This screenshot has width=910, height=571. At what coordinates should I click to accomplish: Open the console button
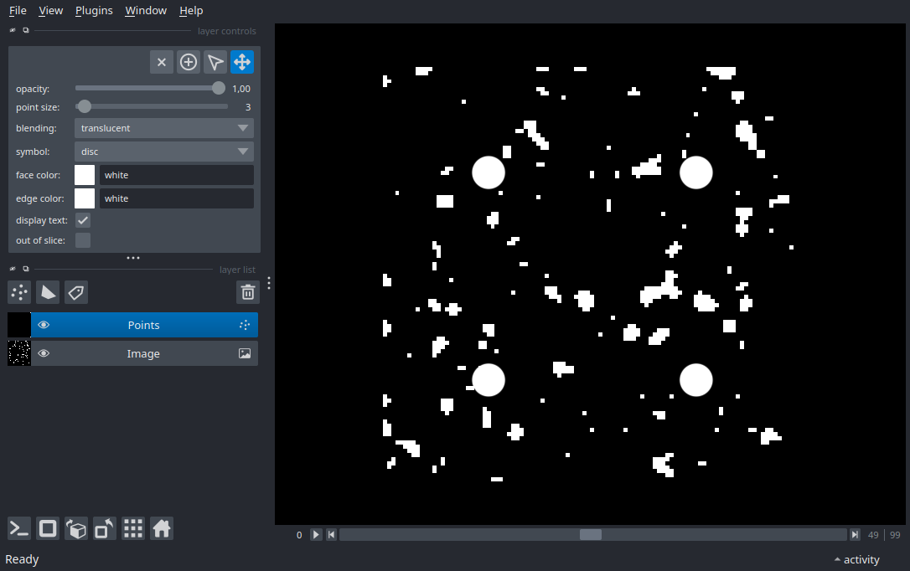(x=19, y=528)
